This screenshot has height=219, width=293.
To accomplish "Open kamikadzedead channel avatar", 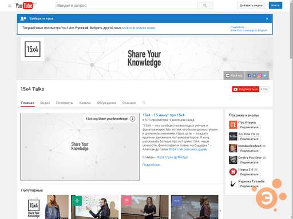I will (x=233, y=148).
